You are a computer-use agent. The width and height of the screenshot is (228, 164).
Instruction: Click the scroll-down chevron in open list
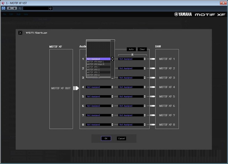pos(98,77)
